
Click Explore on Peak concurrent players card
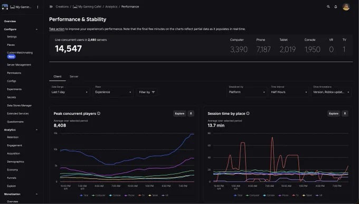179,114
